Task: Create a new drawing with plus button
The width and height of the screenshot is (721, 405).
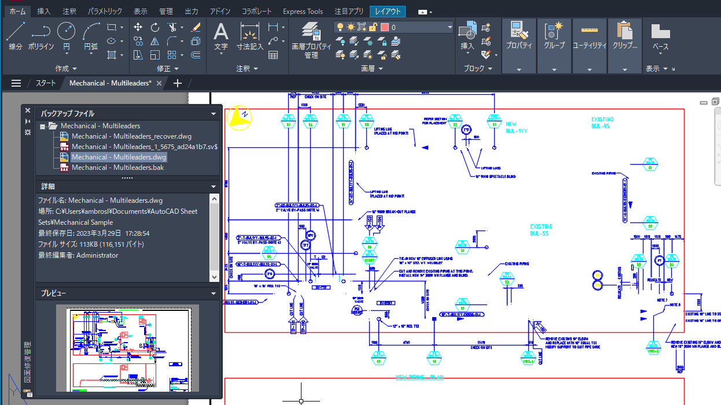Action: 178,83
